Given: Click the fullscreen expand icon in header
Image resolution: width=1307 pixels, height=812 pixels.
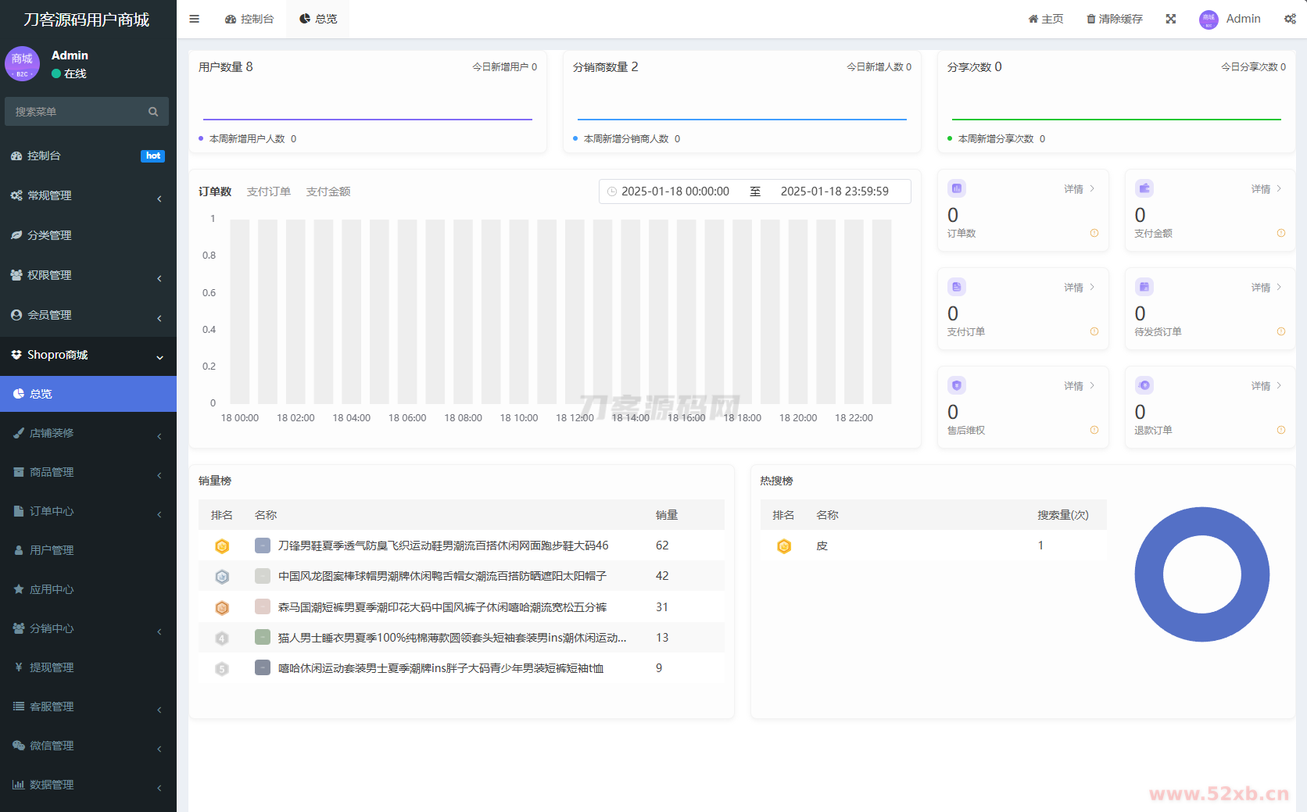Looking at the screenshot, I should pos(1171,19).
